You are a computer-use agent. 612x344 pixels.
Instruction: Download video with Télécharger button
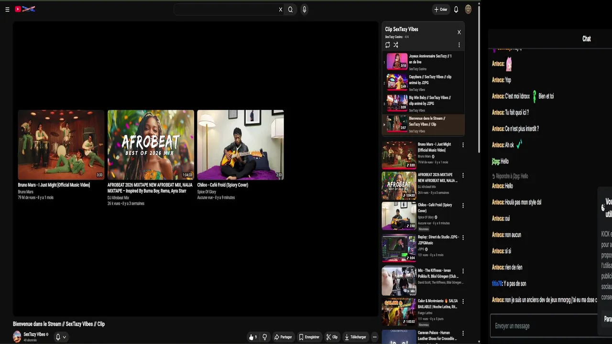355,337
